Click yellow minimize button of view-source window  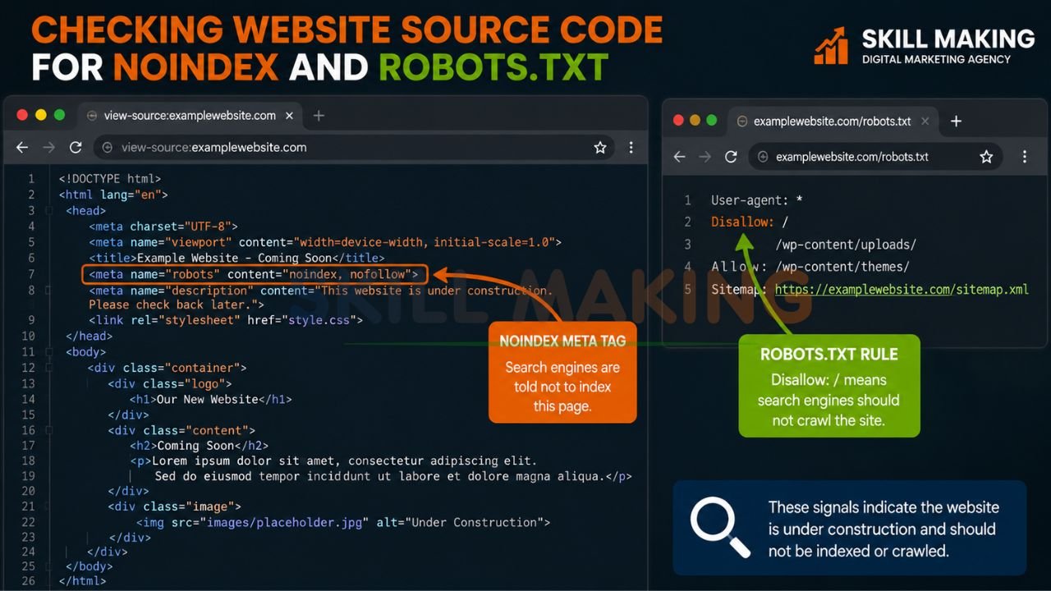coord(41,116)
